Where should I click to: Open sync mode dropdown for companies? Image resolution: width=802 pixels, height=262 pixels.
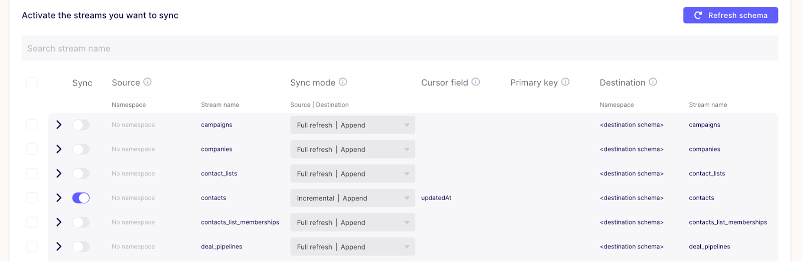point(352,149)
